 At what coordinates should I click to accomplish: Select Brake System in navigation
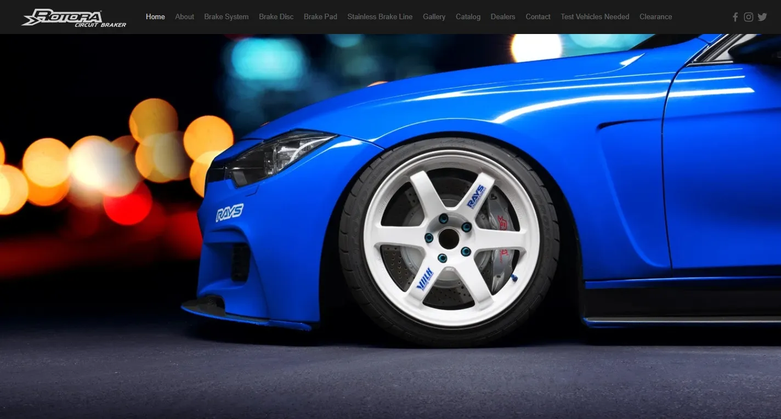(227, 16)
